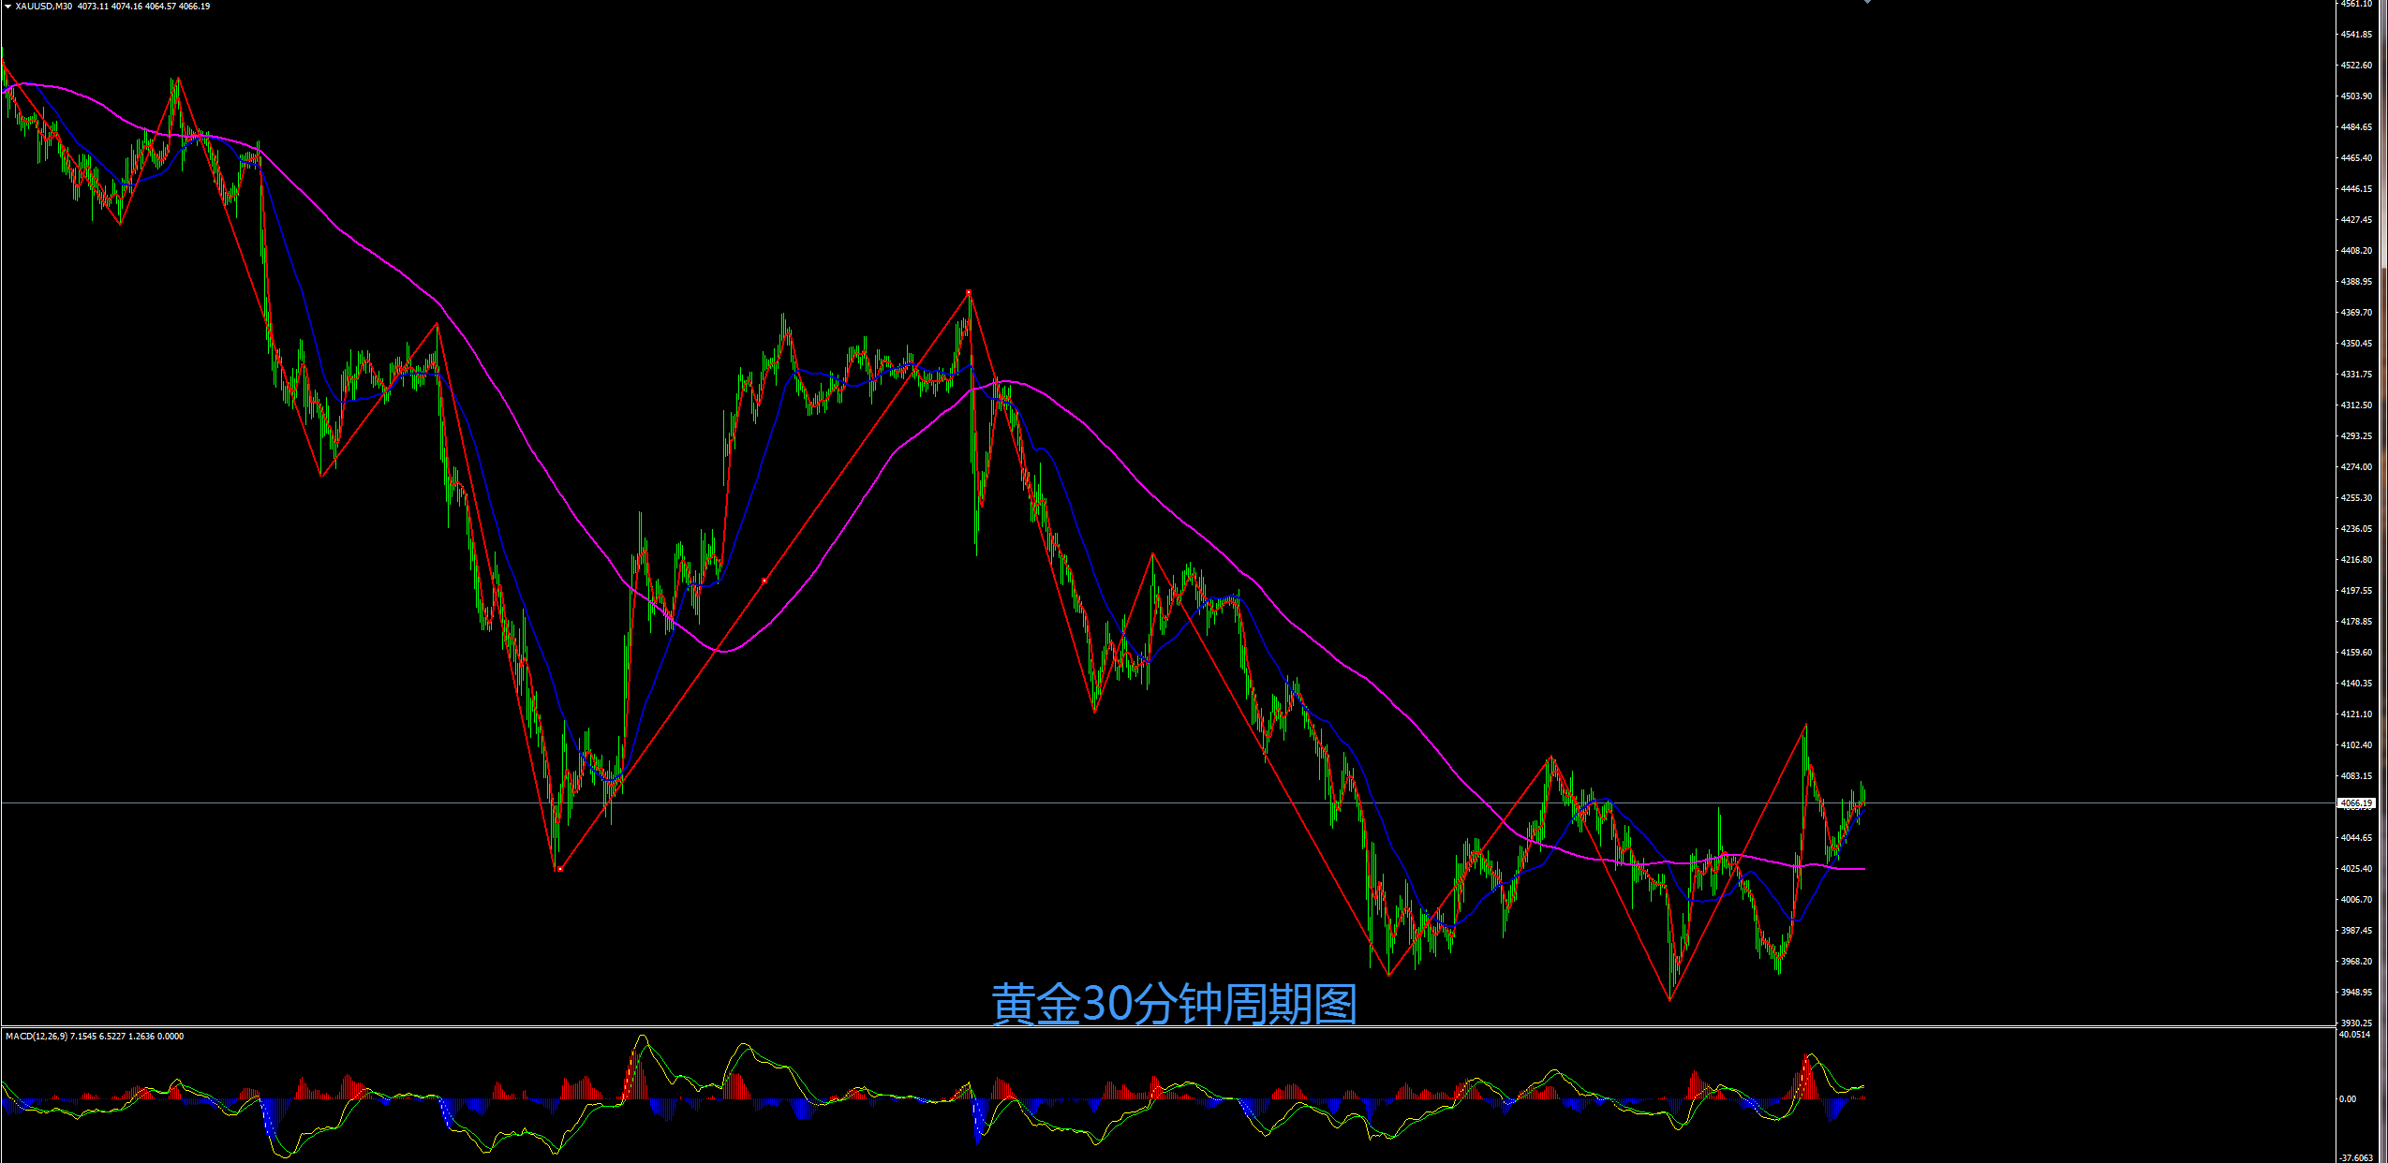
Task: Click the 4083.15 price axis label
Action: [2356, 775]
